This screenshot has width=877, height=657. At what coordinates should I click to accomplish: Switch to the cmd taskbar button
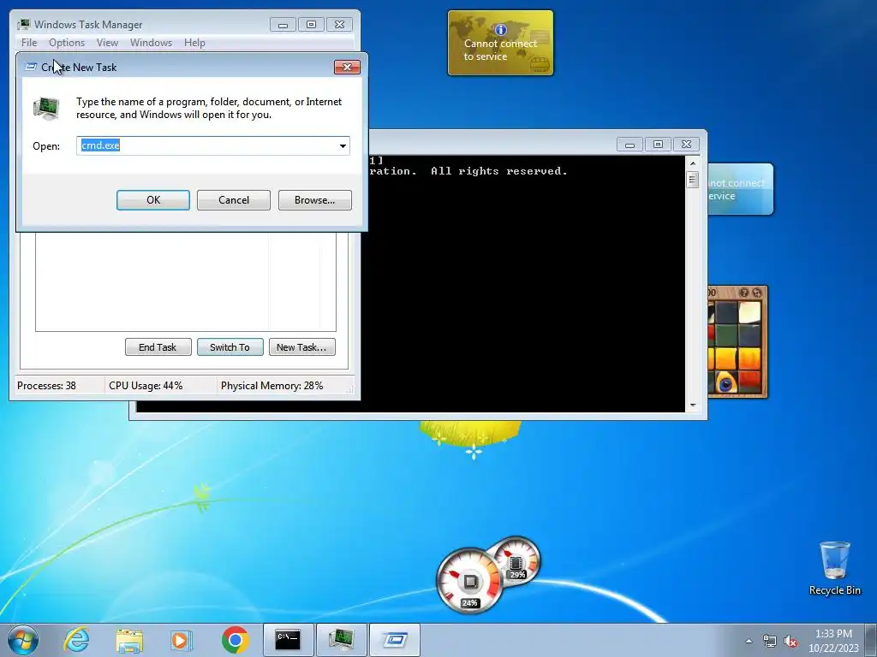pos(288,640)
